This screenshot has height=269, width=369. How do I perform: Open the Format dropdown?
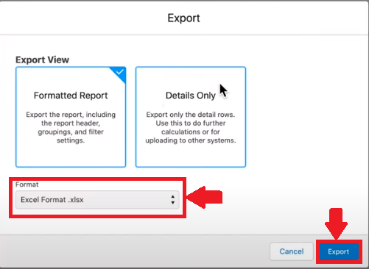[x=97, y=200]
